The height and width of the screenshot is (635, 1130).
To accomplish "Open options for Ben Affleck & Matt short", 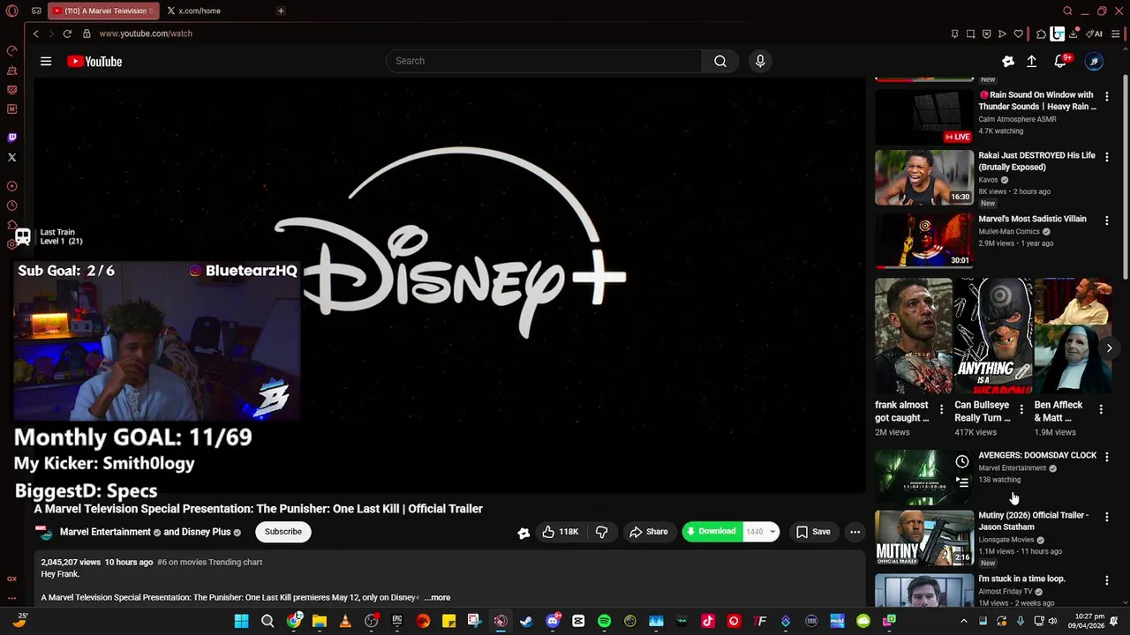I will coord(1101,409).
